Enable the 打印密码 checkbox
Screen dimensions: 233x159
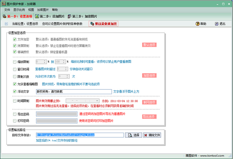click(15, 121)
